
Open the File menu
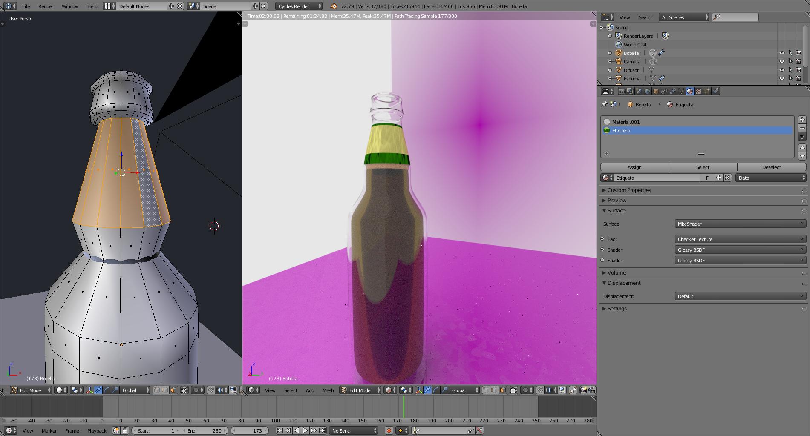[x=26, y=6]
